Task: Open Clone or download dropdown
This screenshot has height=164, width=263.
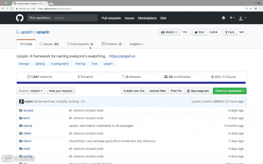Action: tap(229, 91)
